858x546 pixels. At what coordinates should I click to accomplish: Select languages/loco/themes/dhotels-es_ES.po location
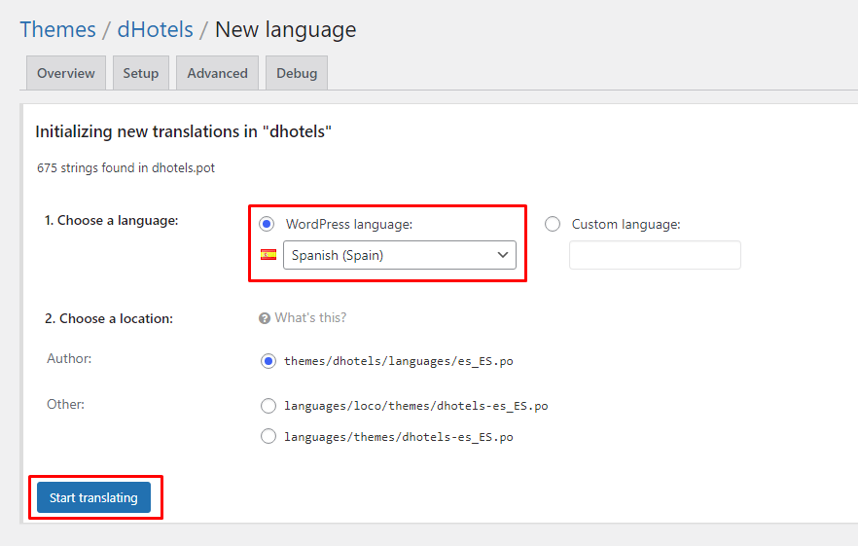(x=268, y=406)
